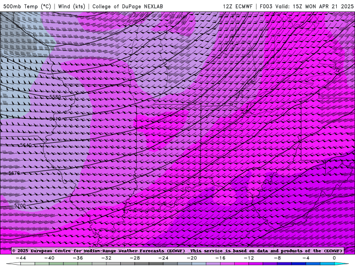Click the 5580 height contour label
The height and width of the screenshot is (266, 355).
coord(55,97)
